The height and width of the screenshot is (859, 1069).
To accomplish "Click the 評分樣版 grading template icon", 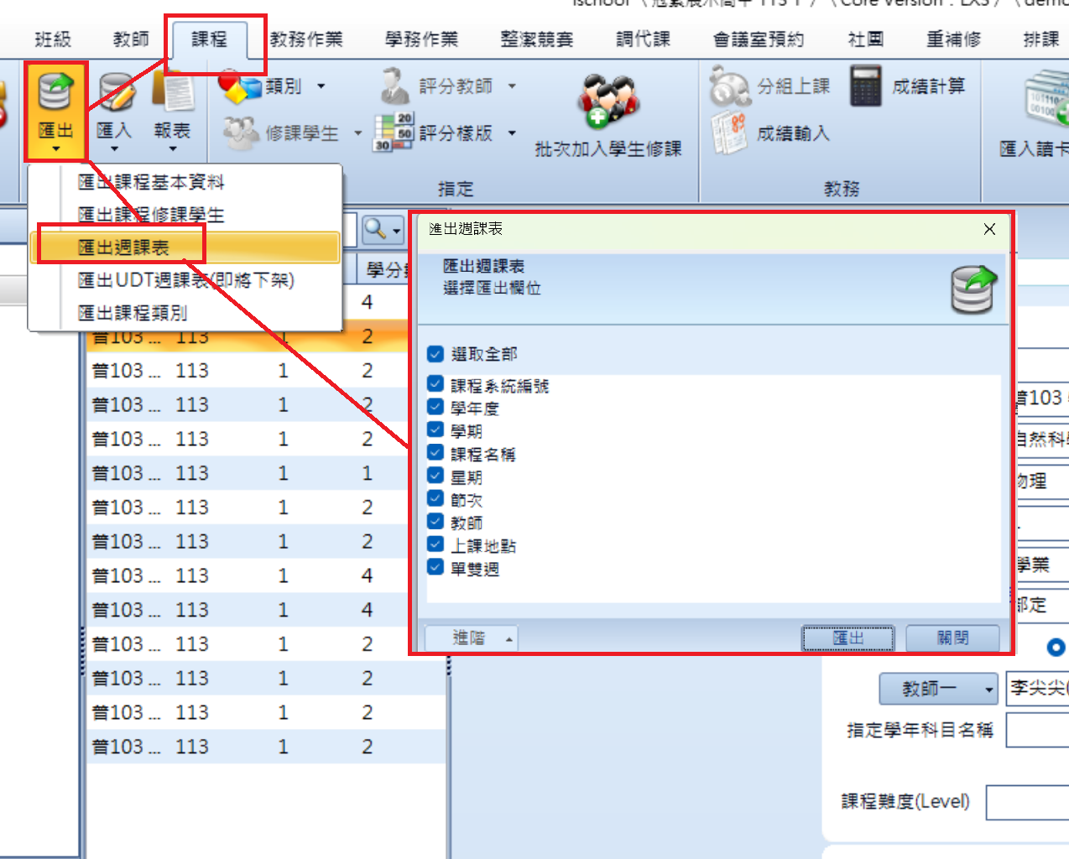I will coord(394,133).
